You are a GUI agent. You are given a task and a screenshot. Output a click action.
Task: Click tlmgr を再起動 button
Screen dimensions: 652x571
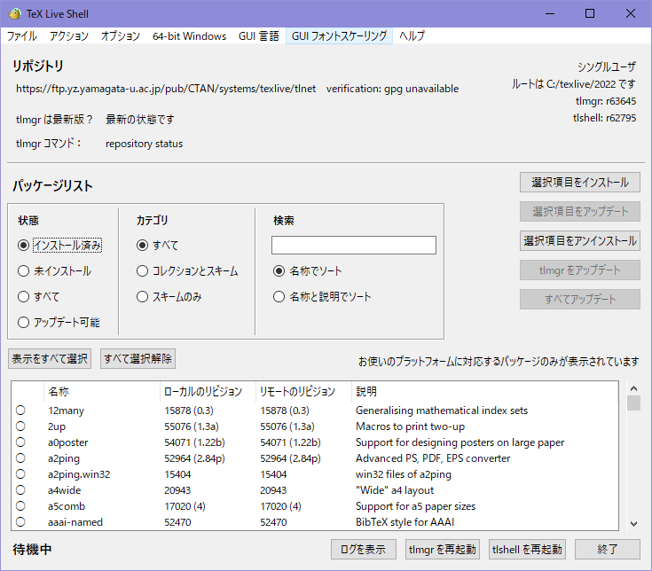(442, 550)
